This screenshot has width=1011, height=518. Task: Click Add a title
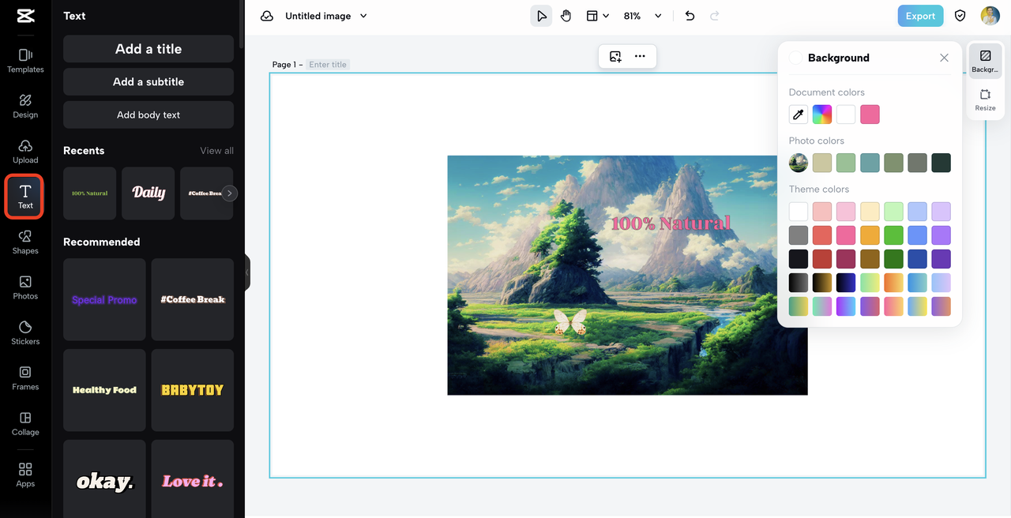(x=148, y=49)
